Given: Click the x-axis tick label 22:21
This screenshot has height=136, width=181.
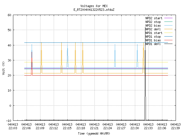Looking at the screenshot, I should 94,128.
